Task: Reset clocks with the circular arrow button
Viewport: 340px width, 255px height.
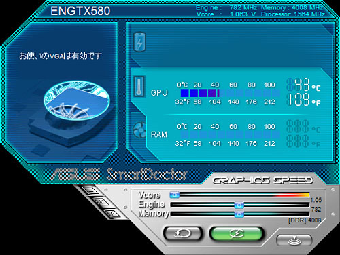Action: click(182, 233)
